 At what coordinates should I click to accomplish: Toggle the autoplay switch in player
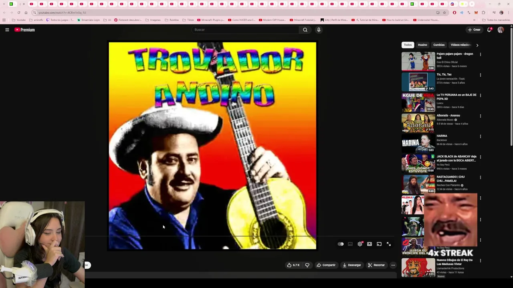[341, 244]
